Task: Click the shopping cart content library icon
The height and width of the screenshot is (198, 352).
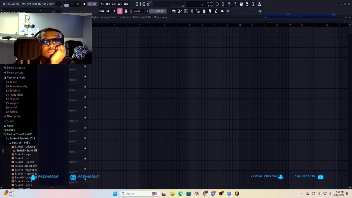Action: 228,11
